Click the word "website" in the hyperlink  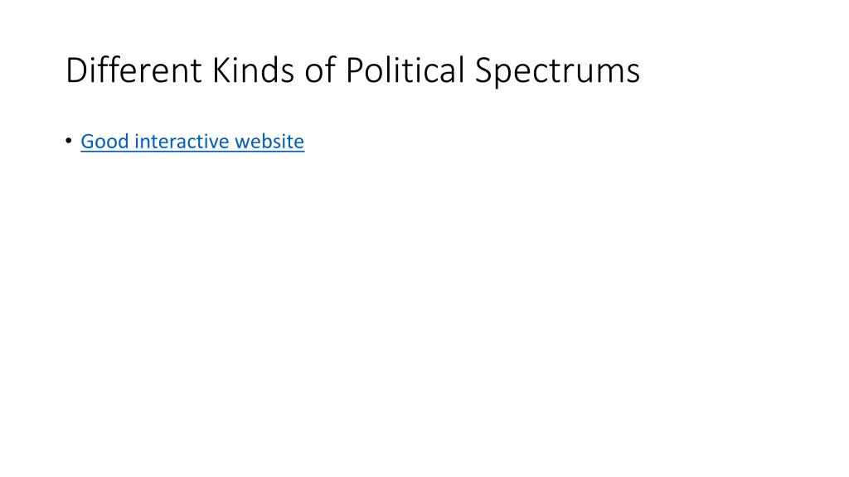(269, 141)
